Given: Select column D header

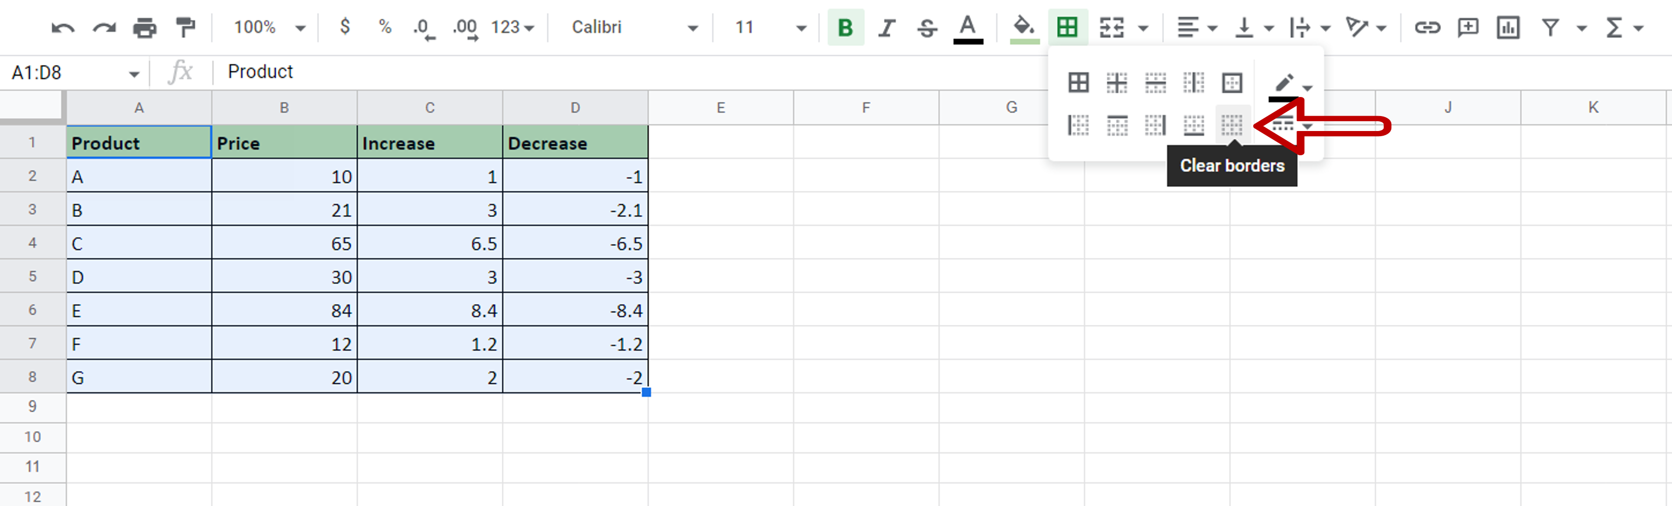Looking at the screenshot, I should pyautogui.click(x=575, y=108).
